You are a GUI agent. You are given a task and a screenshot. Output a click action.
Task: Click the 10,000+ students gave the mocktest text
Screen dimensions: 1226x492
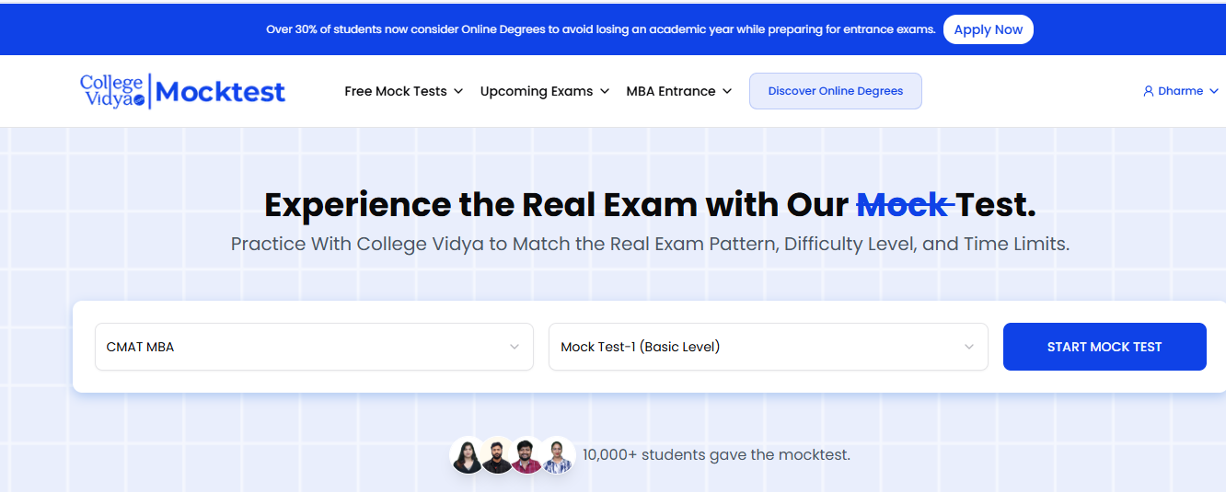point(716,454)
